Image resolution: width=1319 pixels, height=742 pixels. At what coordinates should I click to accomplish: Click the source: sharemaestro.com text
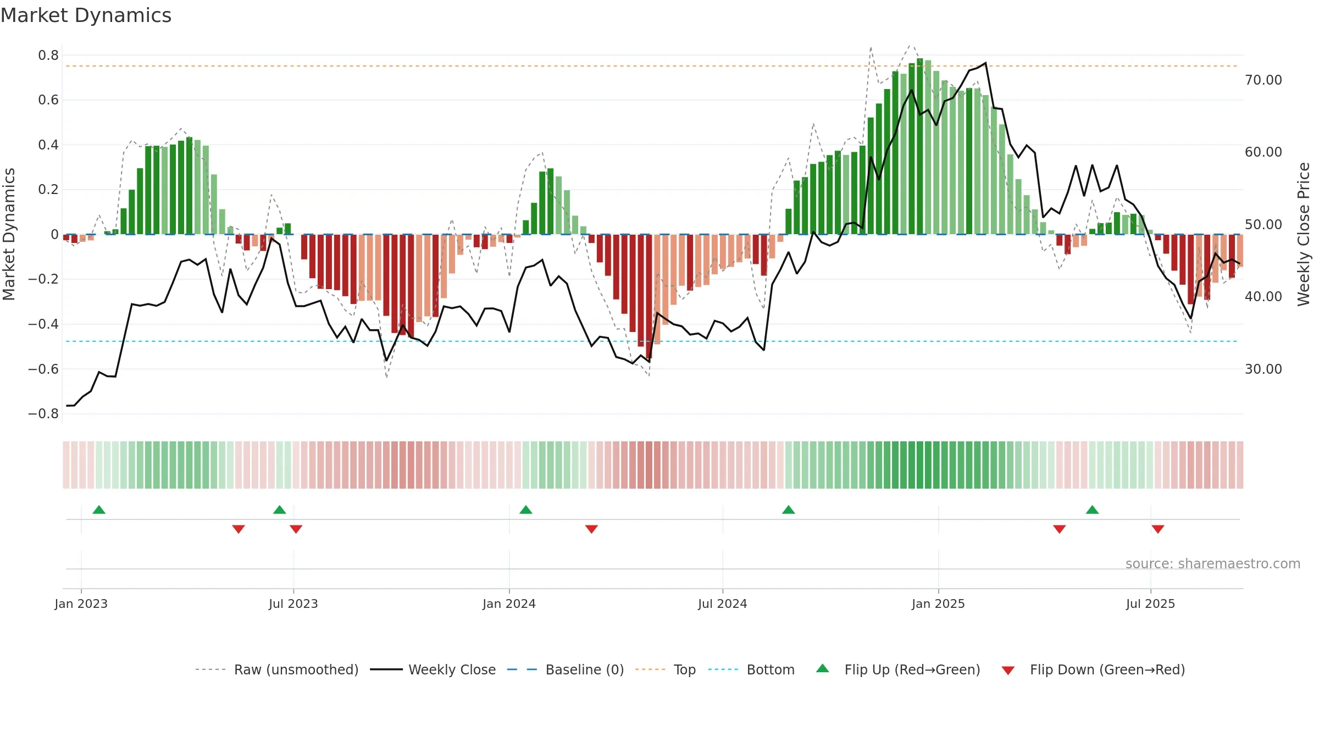1213,563
